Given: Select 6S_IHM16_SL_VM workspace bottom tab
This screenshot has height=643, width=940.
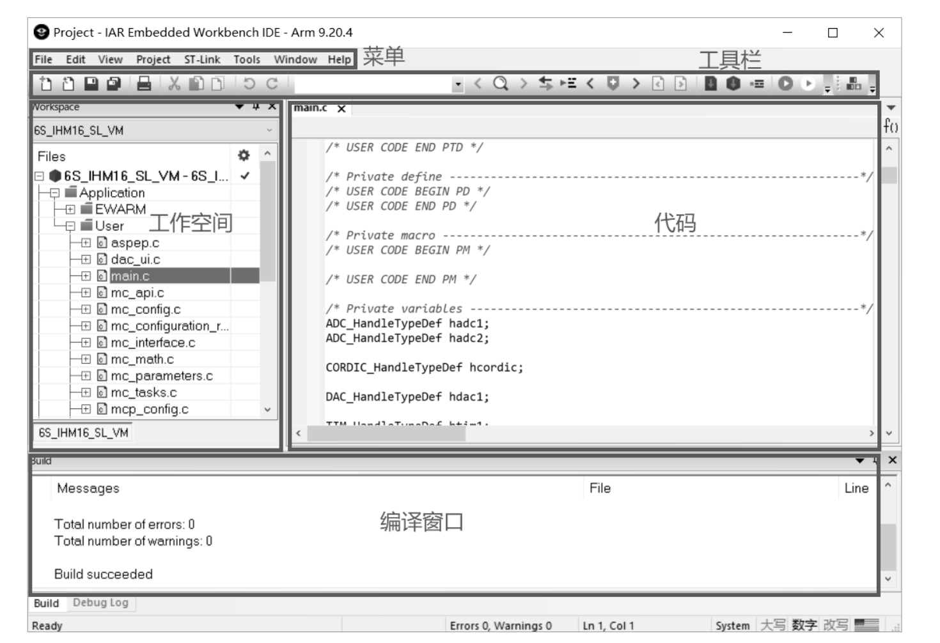Looking at the screenshot, I should coord(83,433).
